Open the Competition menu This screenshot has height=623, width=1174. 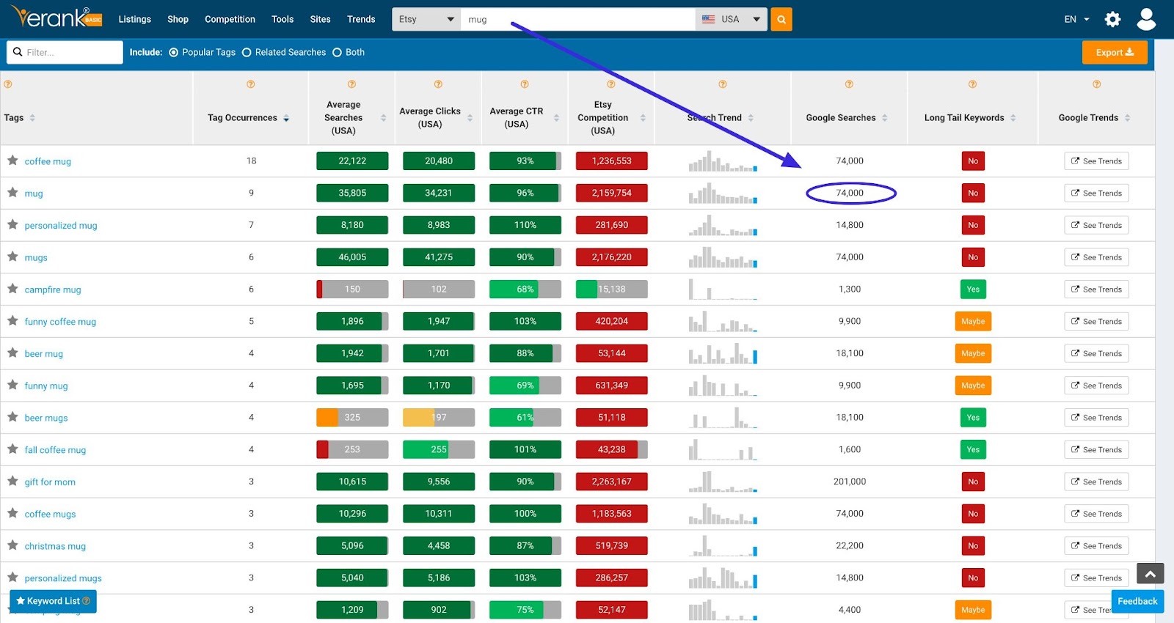pyautogui.click(x=230, y=19)
